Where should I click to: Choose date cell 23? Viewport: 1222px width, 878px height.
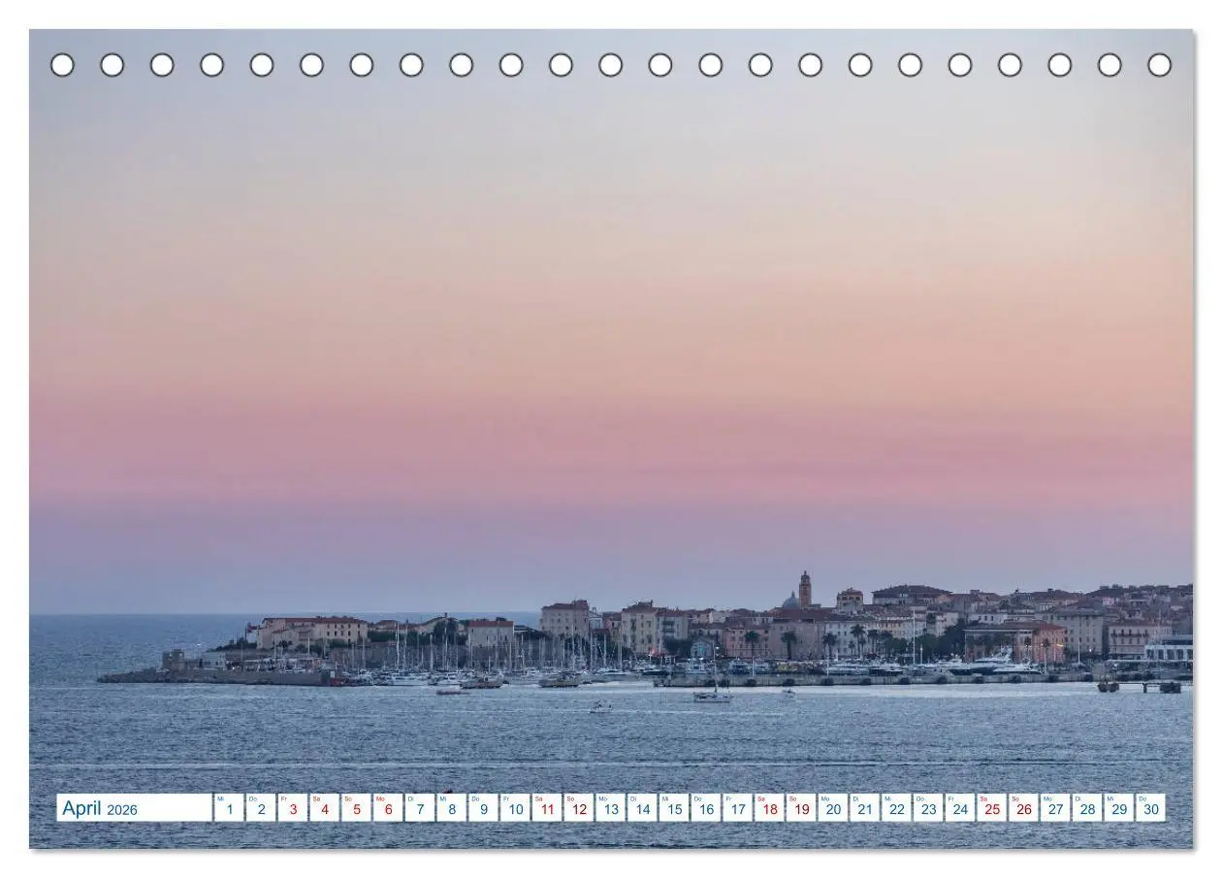(928, 808)
